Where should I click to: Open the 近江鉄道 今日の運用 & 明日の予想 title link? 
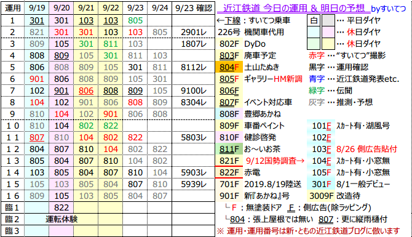293,8
